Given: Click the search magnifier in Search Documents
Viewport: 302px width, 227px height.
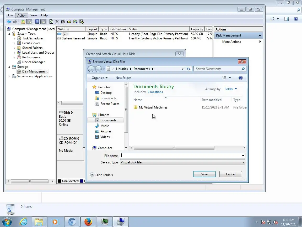Looking at the screenshot, I should point(243,69).
